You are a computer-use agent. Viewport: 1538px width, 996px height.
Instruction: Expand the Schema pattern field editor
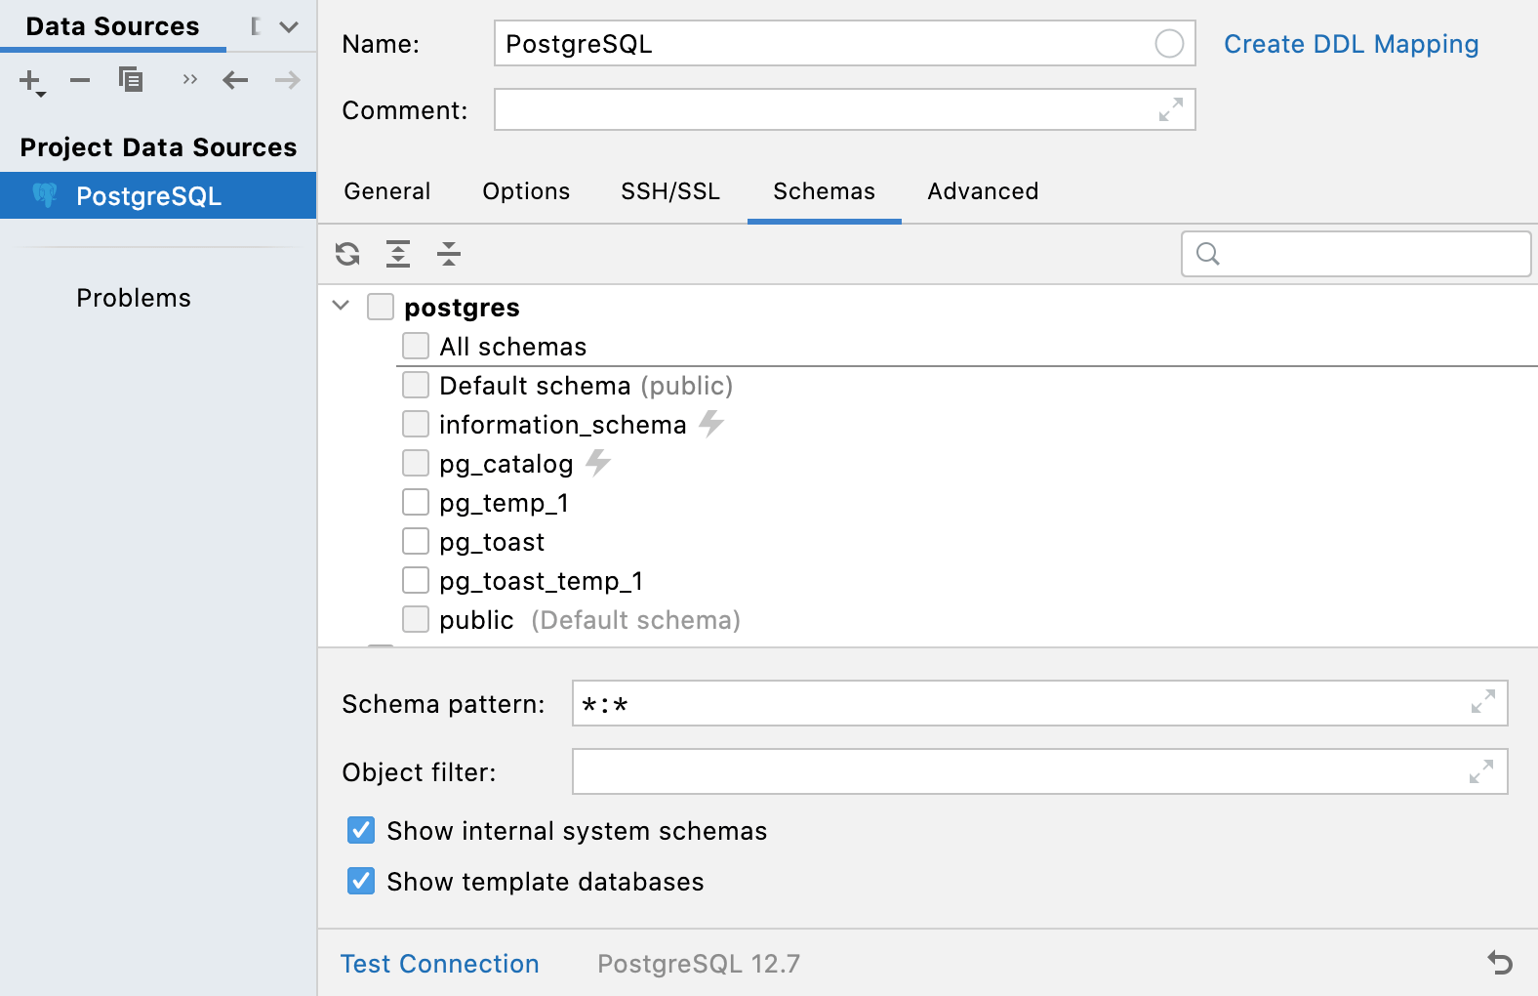point(1483,702)
